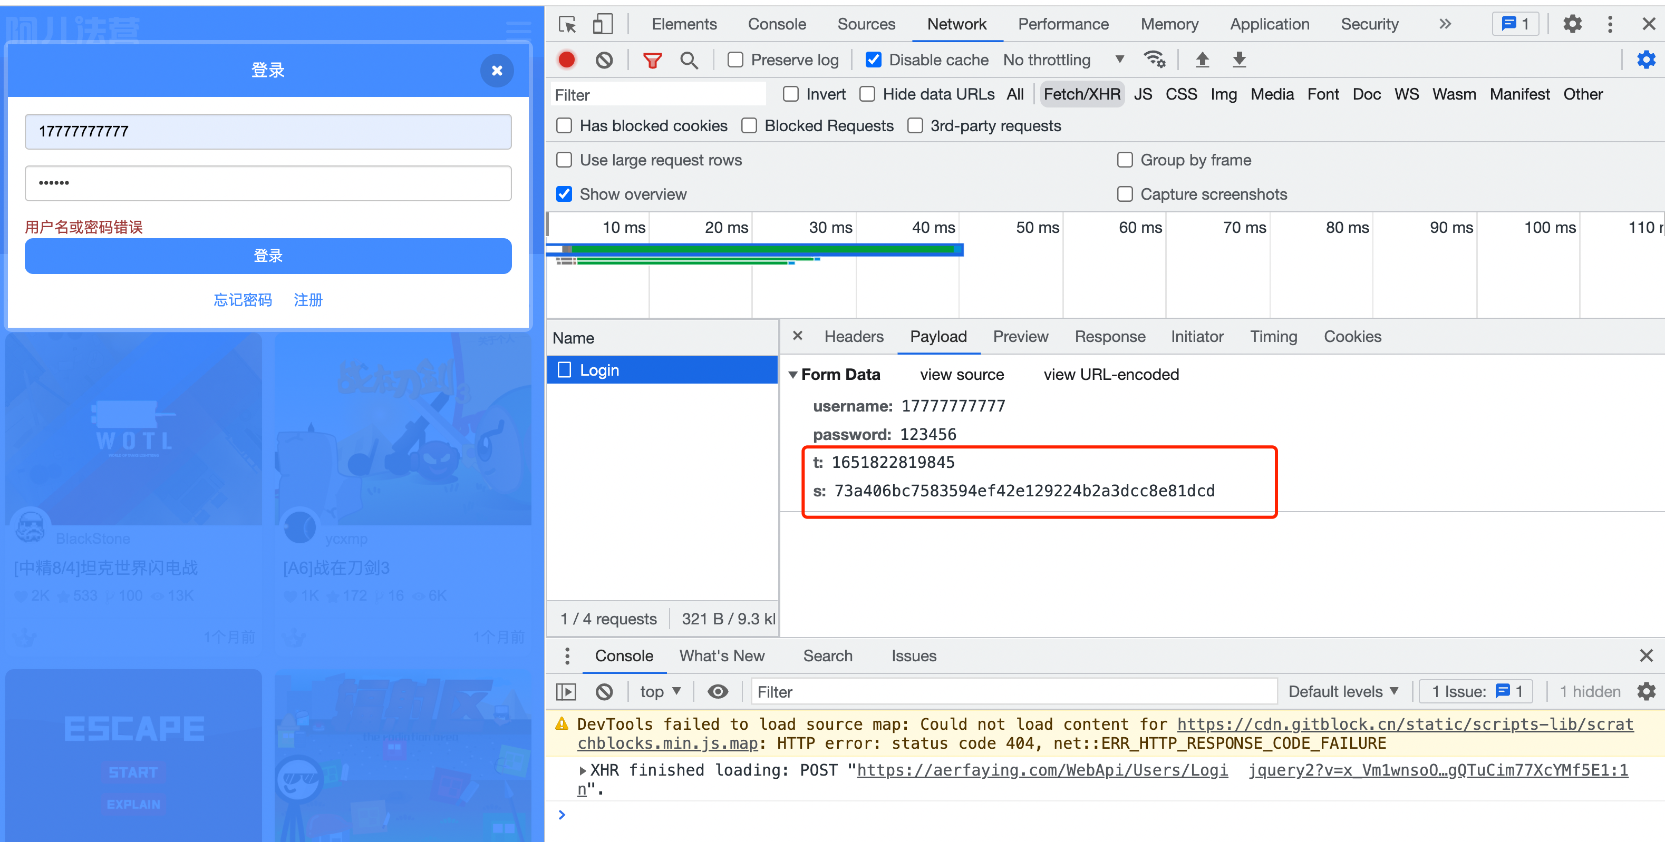1665x842 pixels.
Task: Click the red filter funnel icon
Action: (652, 60)
